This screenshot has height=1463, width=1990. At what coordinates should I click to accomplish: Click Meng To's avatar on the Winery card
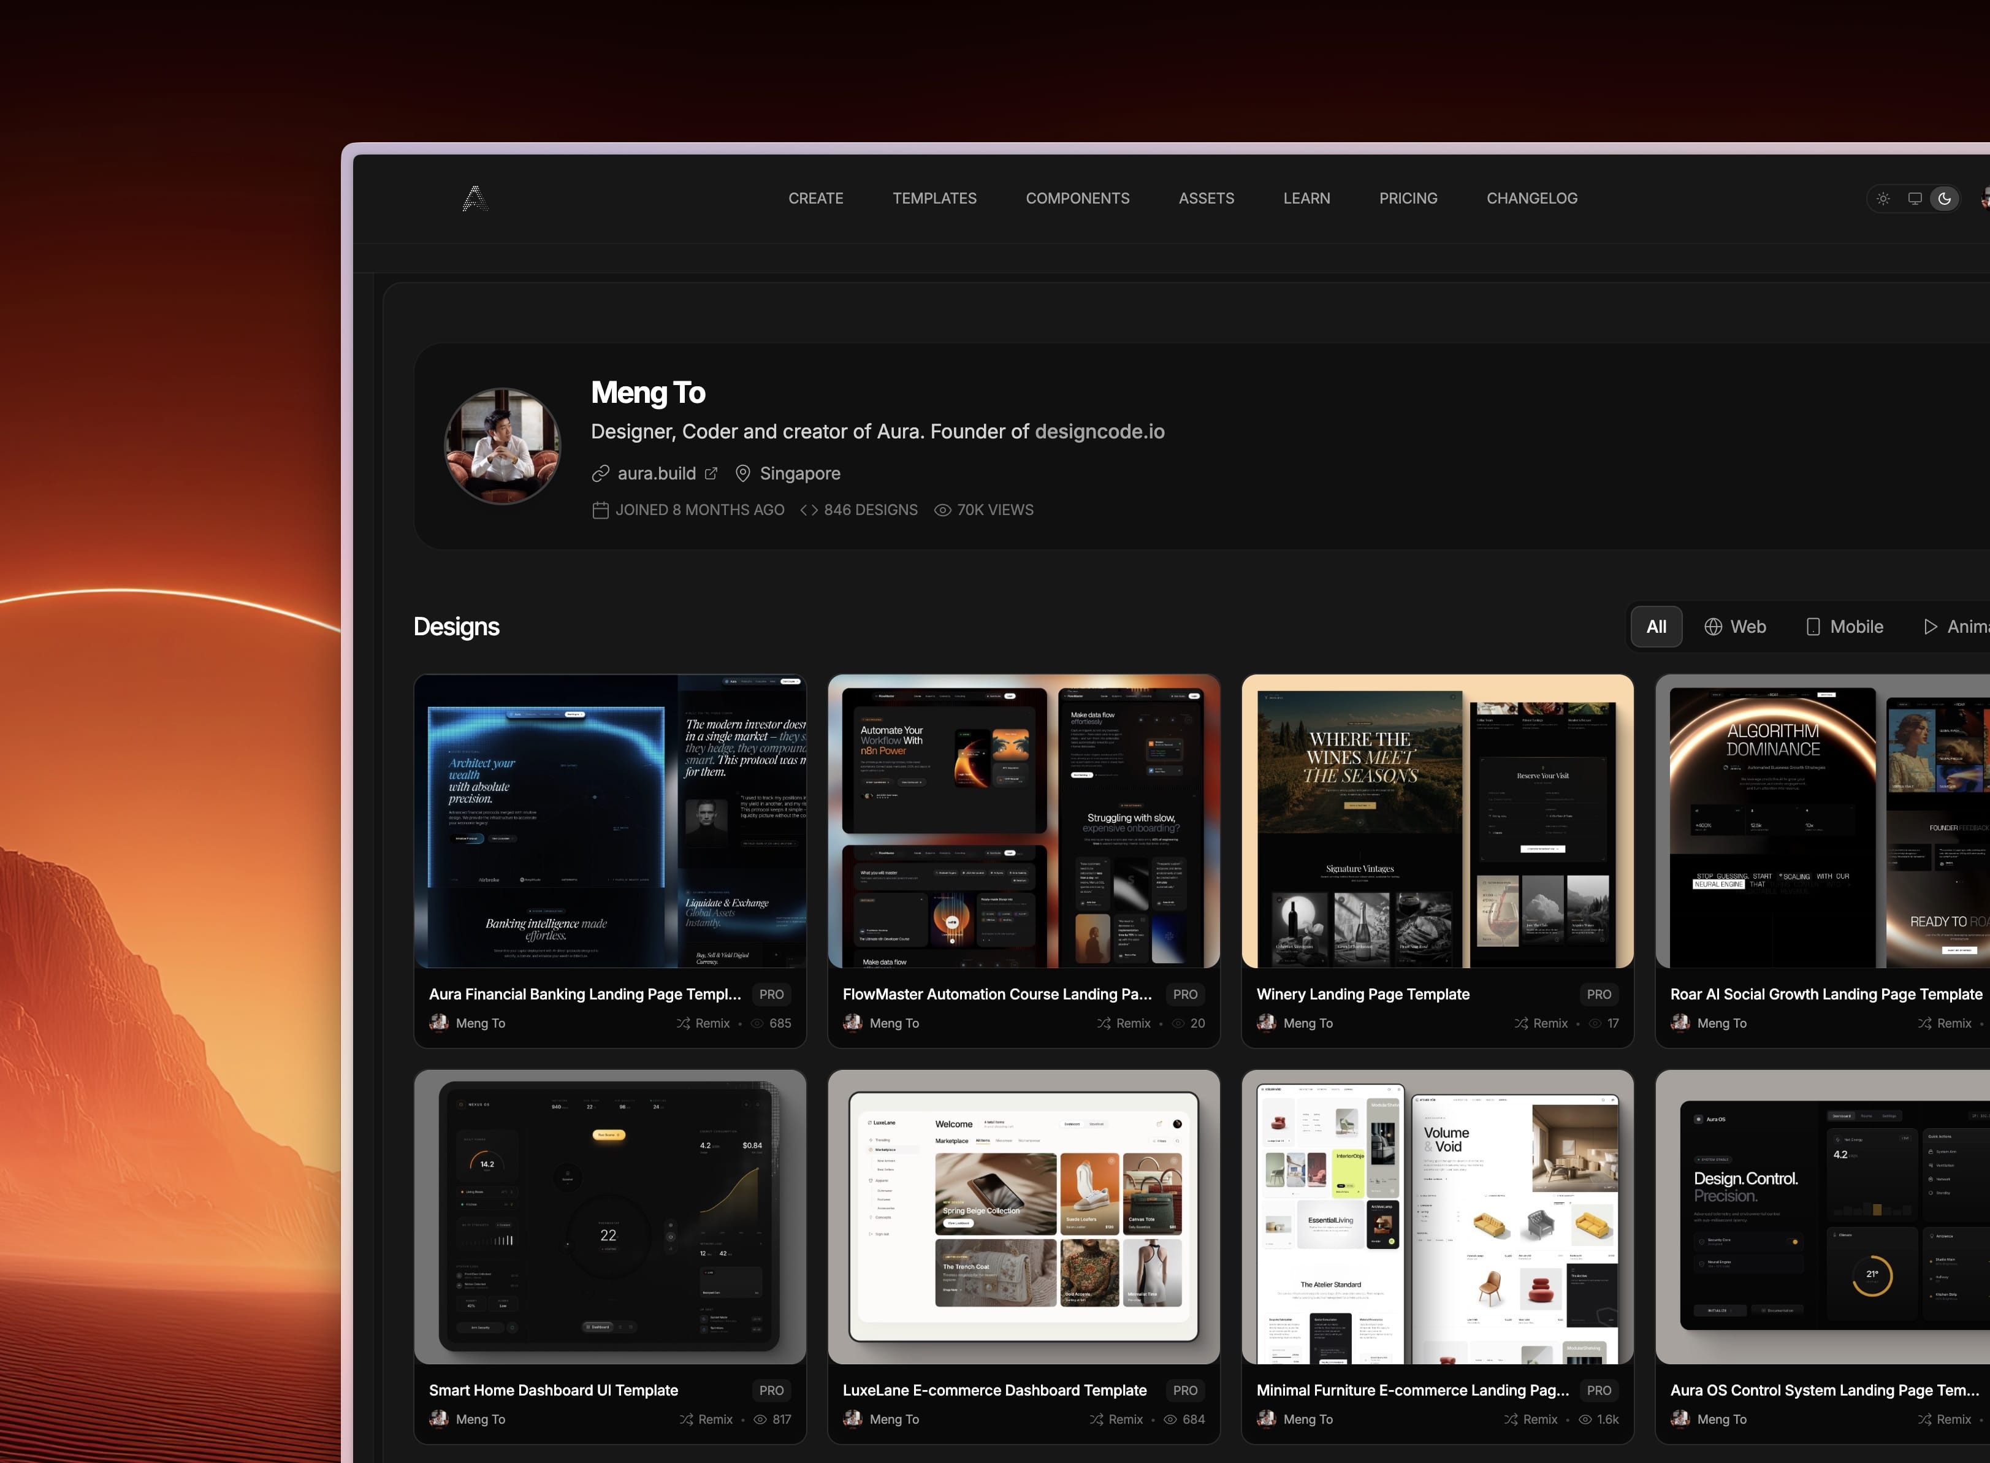(x=1266, y=1023)
